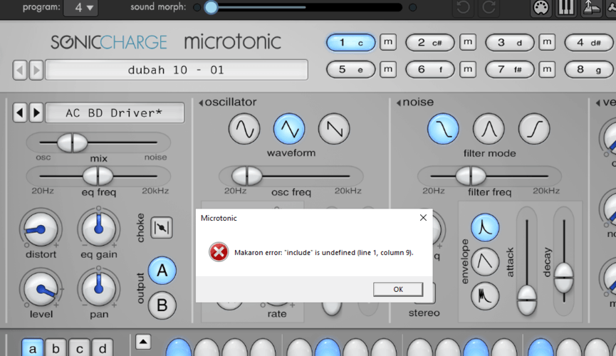616x356 pixels.
Task: Mute channel 1 with its m button
Action: point(388,42)
